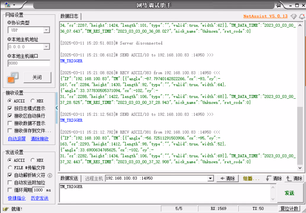Click the 就绪! status text

(17, 209)
